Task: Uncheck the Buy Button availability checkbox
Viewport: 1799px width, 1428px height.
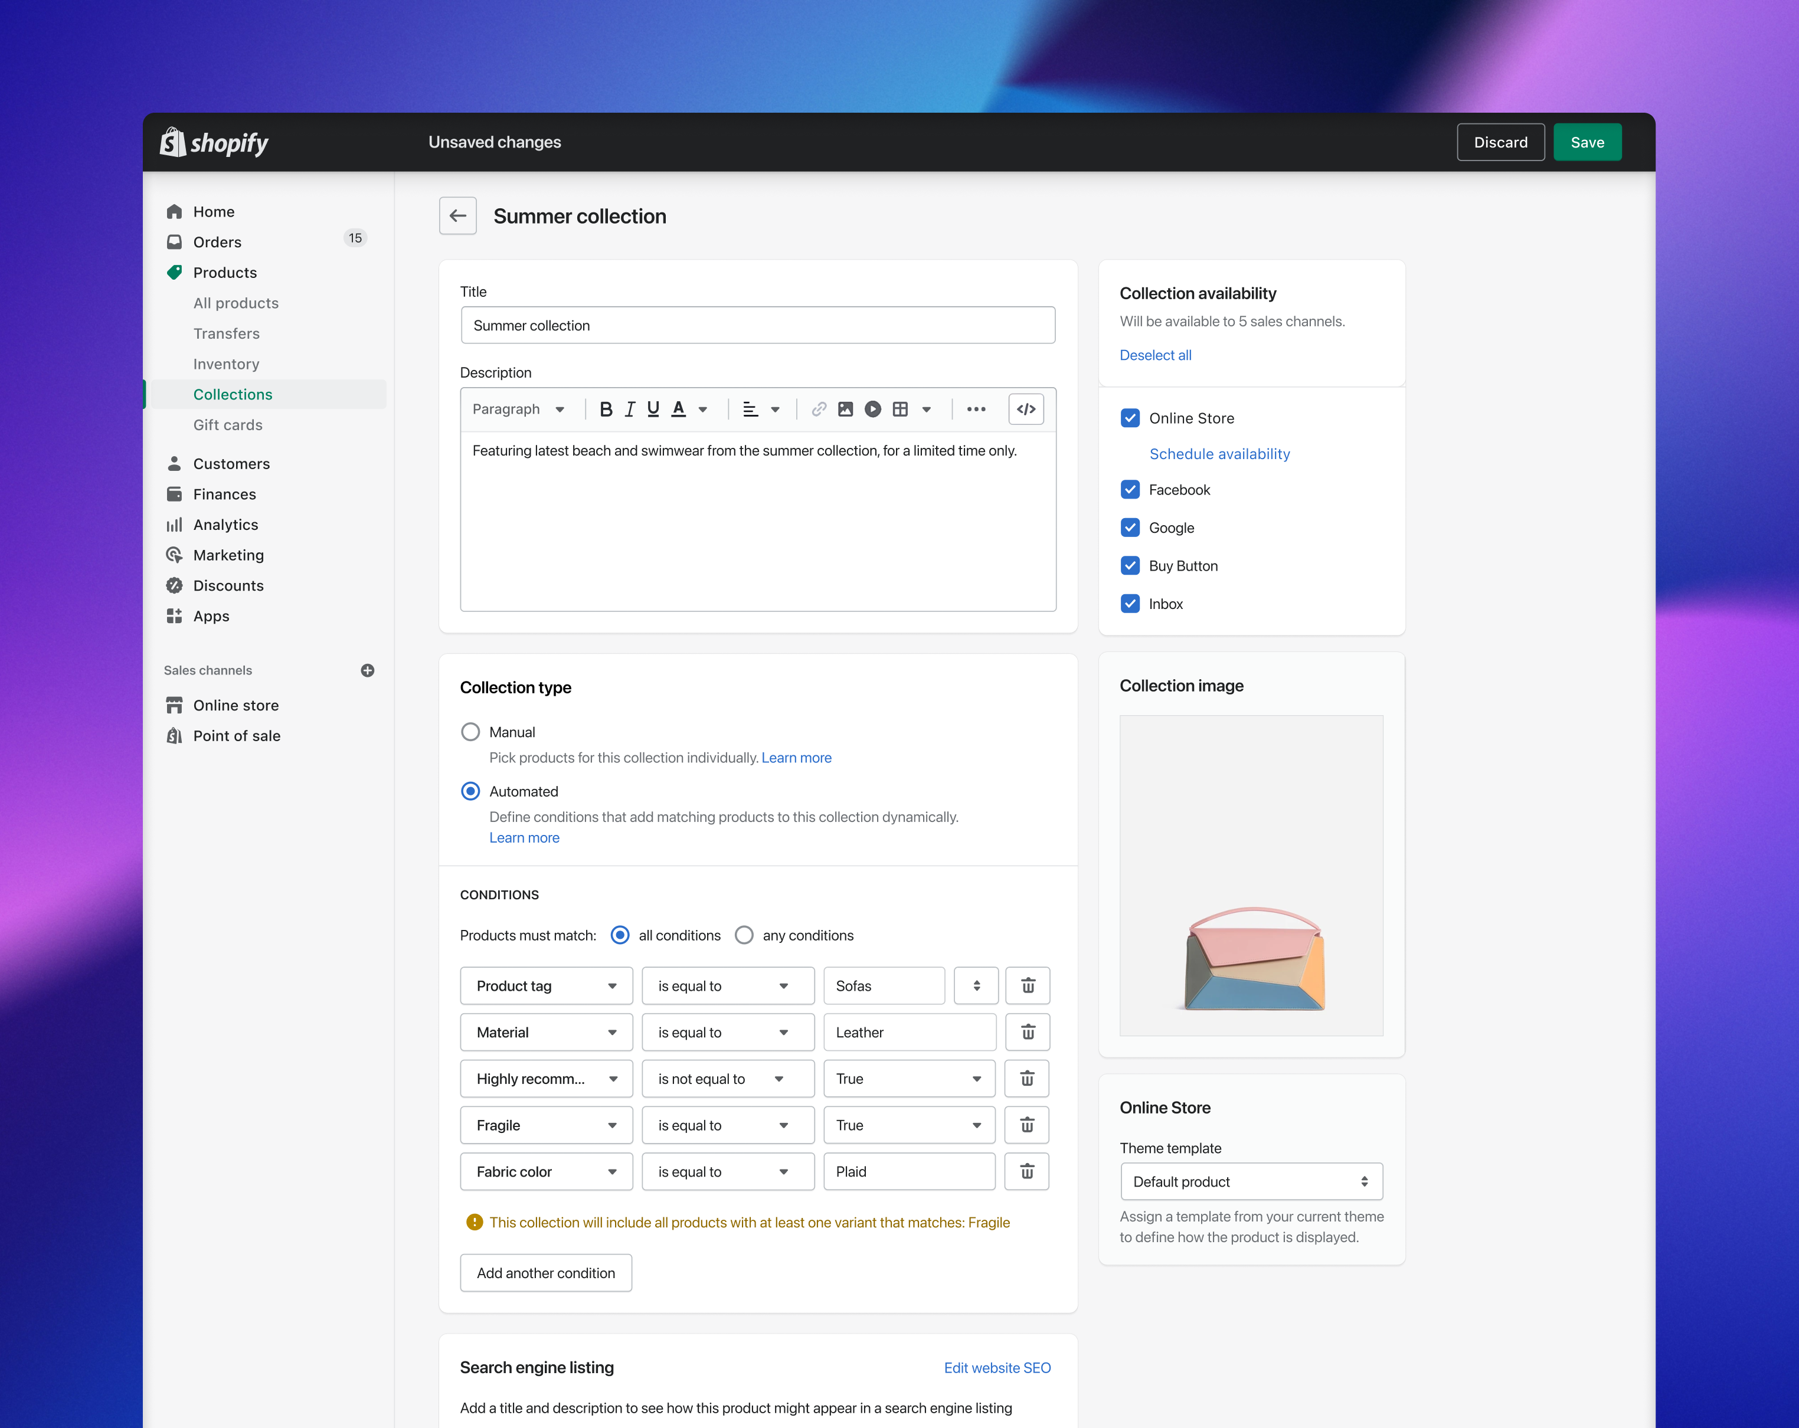Action: (1130, 565)
